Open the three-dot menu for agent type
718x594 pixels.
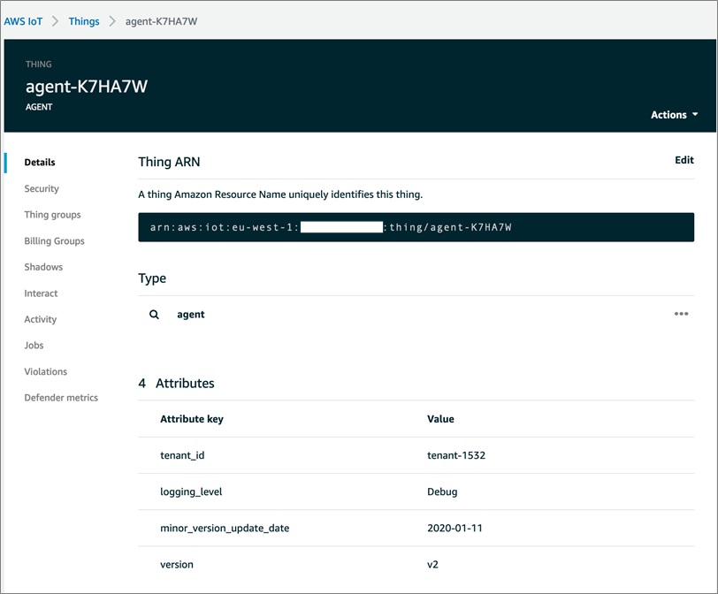pos(681,314)
